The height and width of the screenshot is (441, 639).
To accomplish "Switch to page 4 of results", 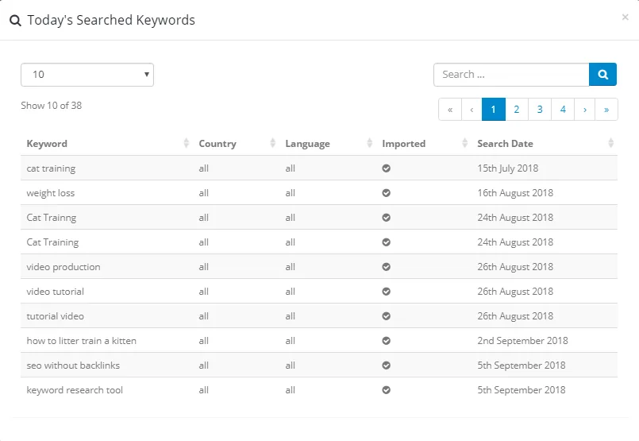I will (563, 110).
